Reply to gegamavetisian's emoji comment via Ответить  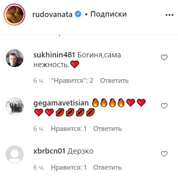click(x=107, y=128)
